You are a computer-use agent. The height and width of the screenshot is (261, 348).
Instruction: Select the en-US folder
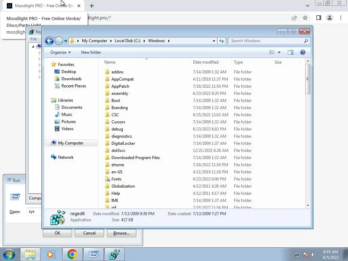tap(117, 172)
